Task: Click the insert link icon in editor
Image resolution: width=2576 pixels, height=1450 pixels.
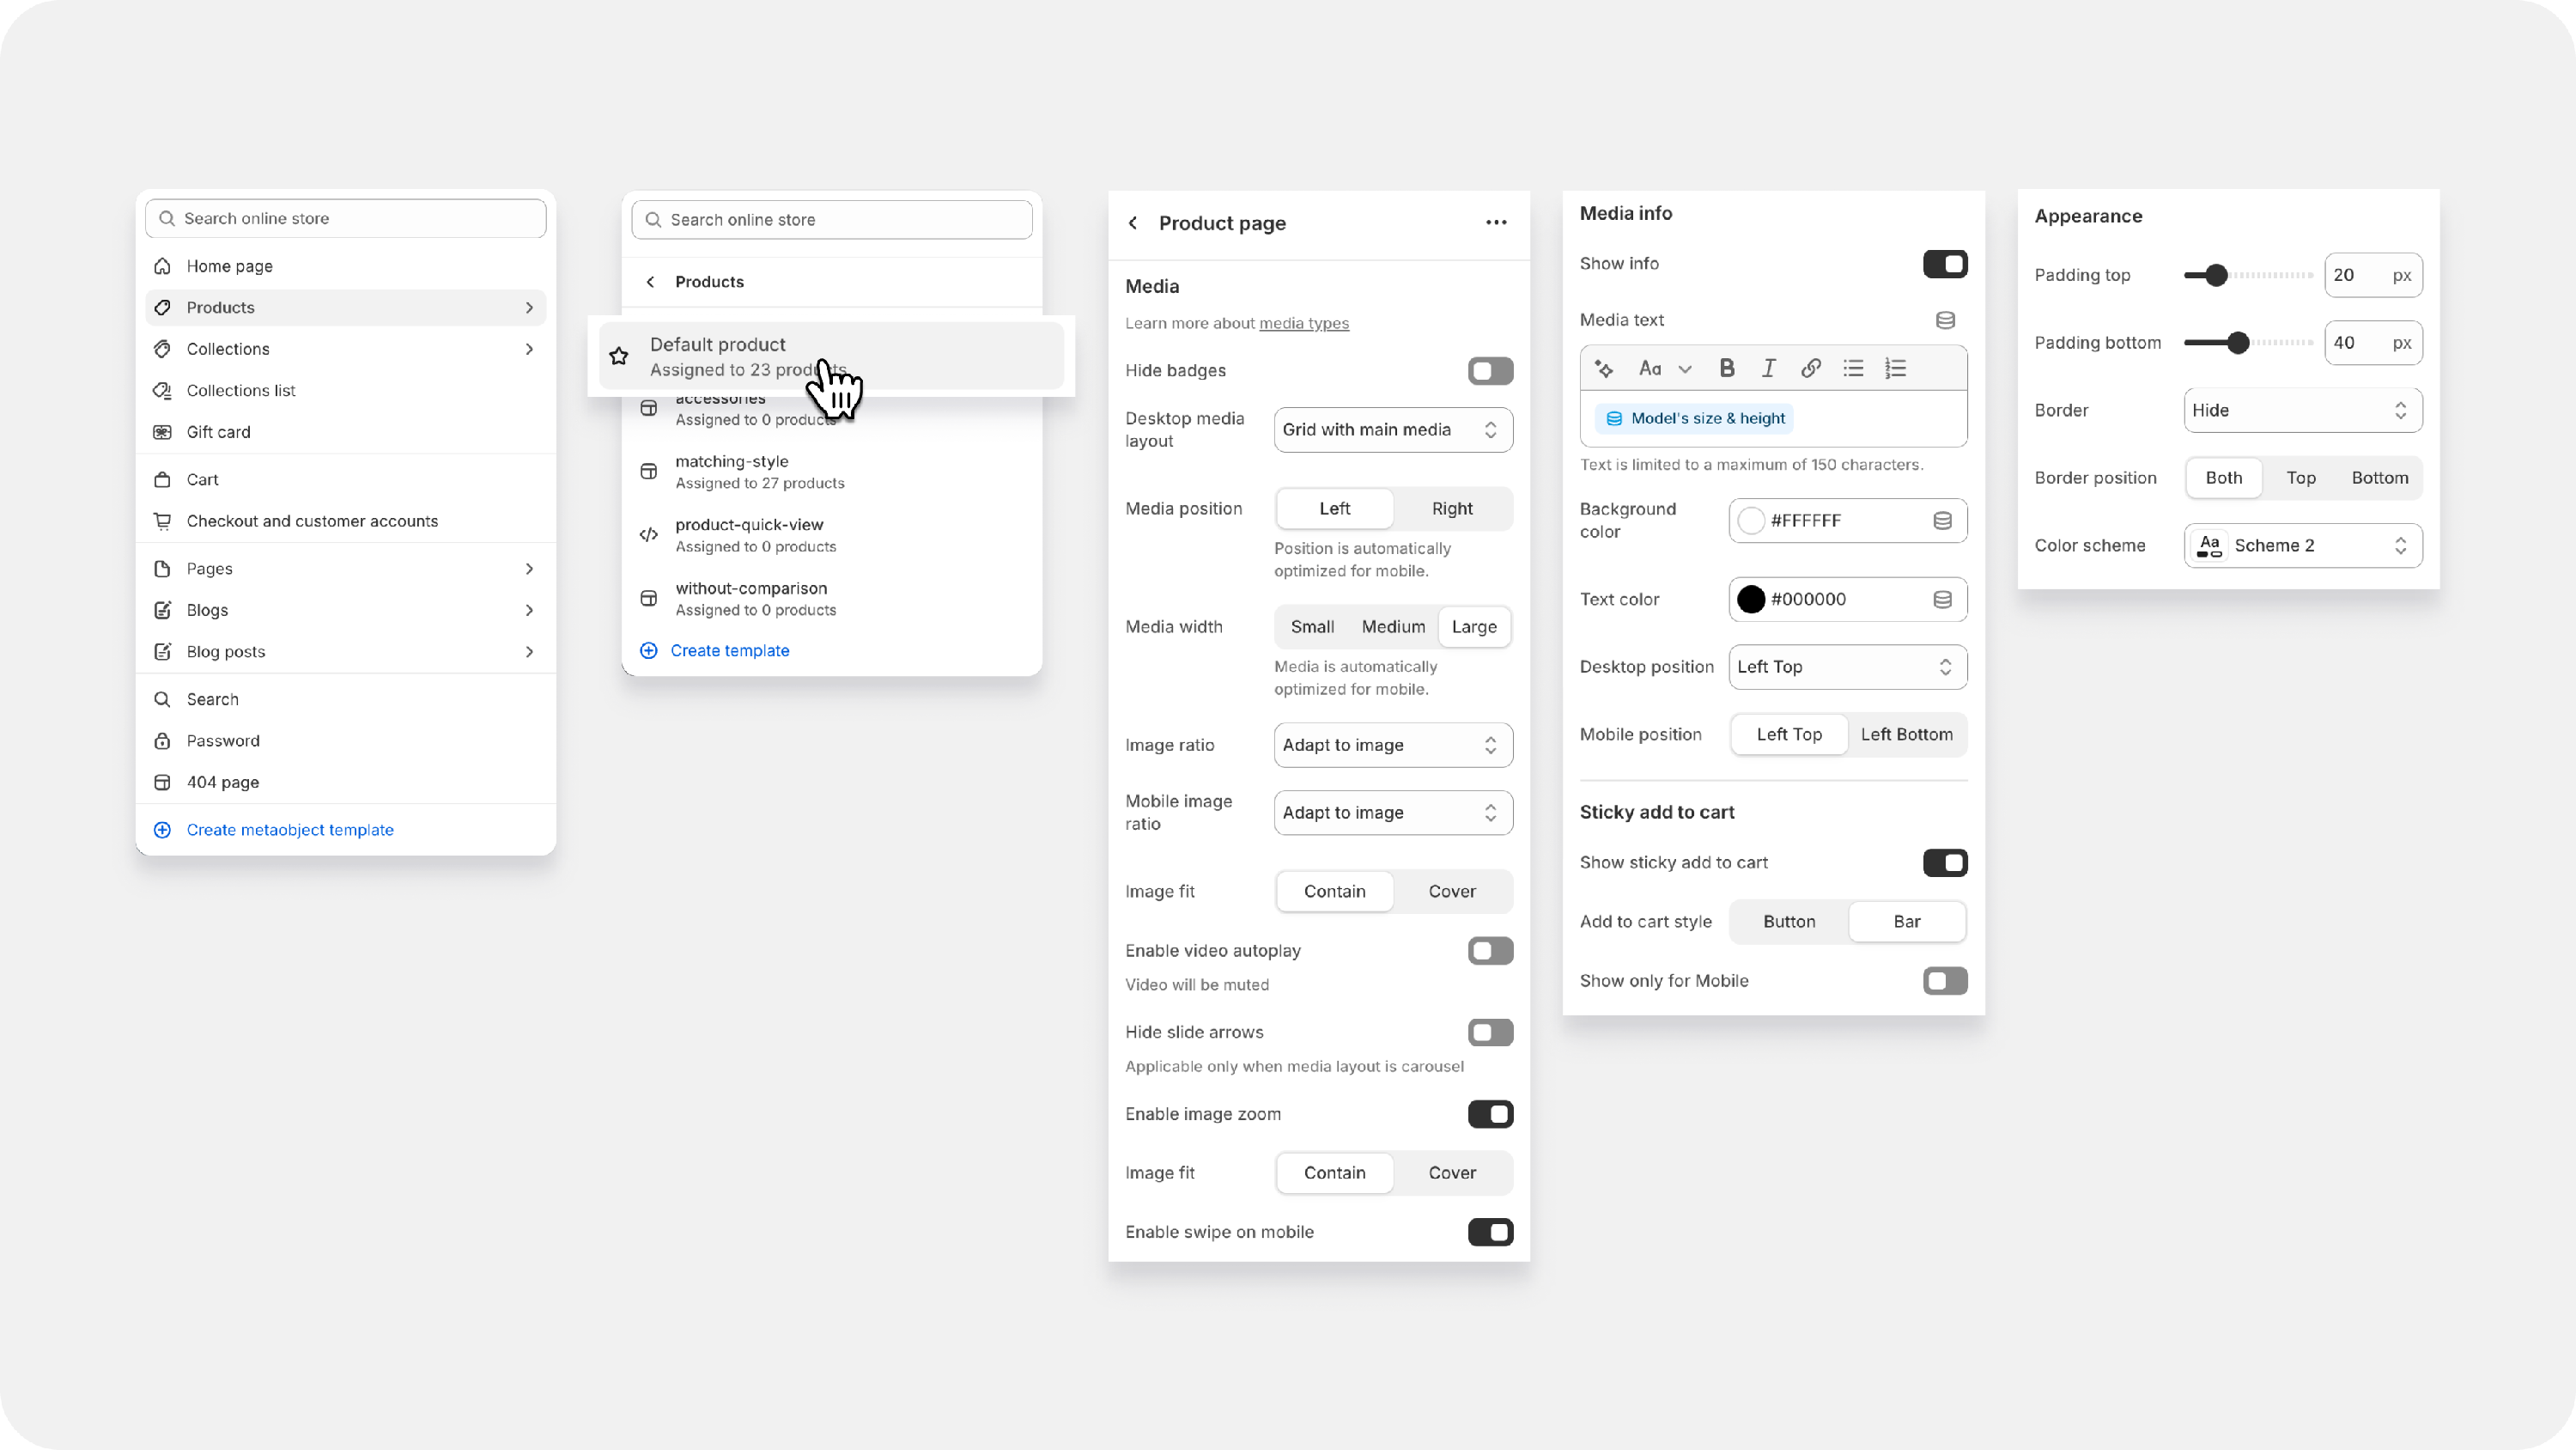Action: (x=1810, y=369)
